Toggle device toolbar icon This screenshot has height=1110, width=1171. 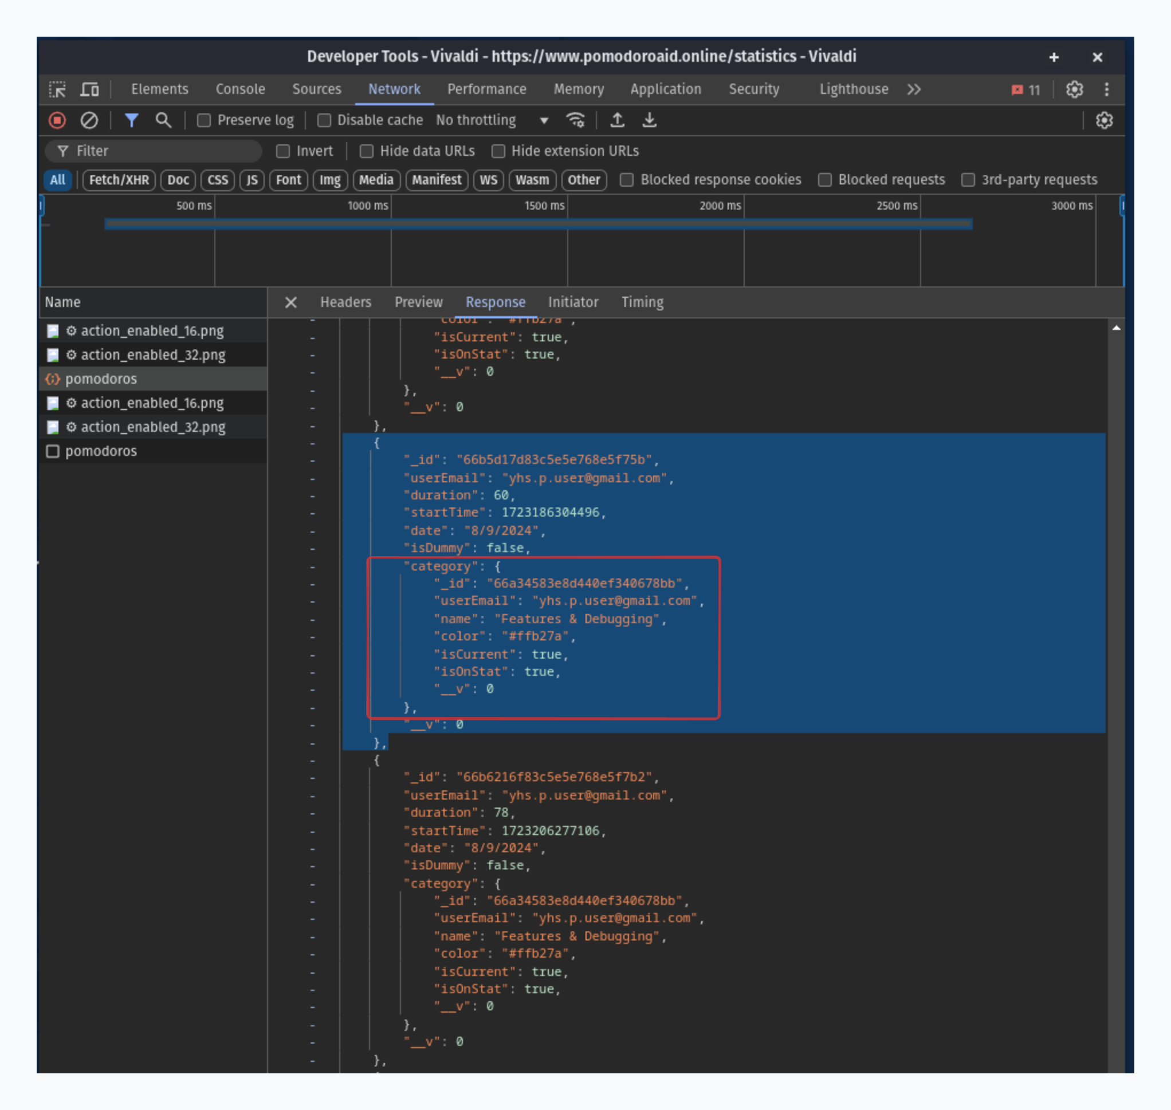coord(89,89)
